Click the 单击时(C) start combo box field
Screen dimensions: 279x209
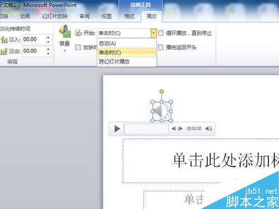(124, 33)
